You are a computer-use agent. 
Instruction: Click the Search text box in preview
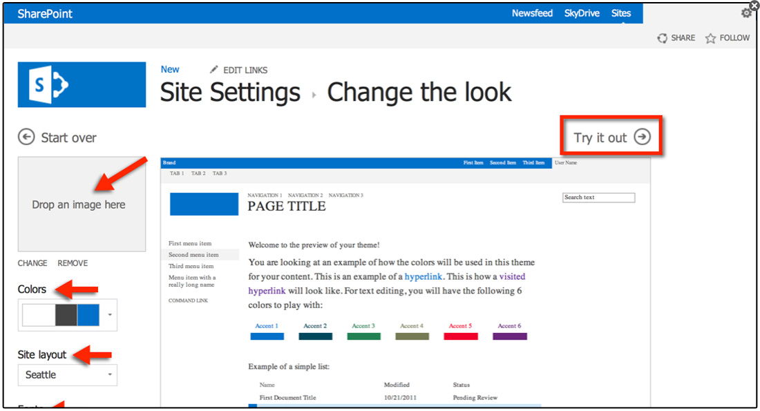(x=598, y=198)
